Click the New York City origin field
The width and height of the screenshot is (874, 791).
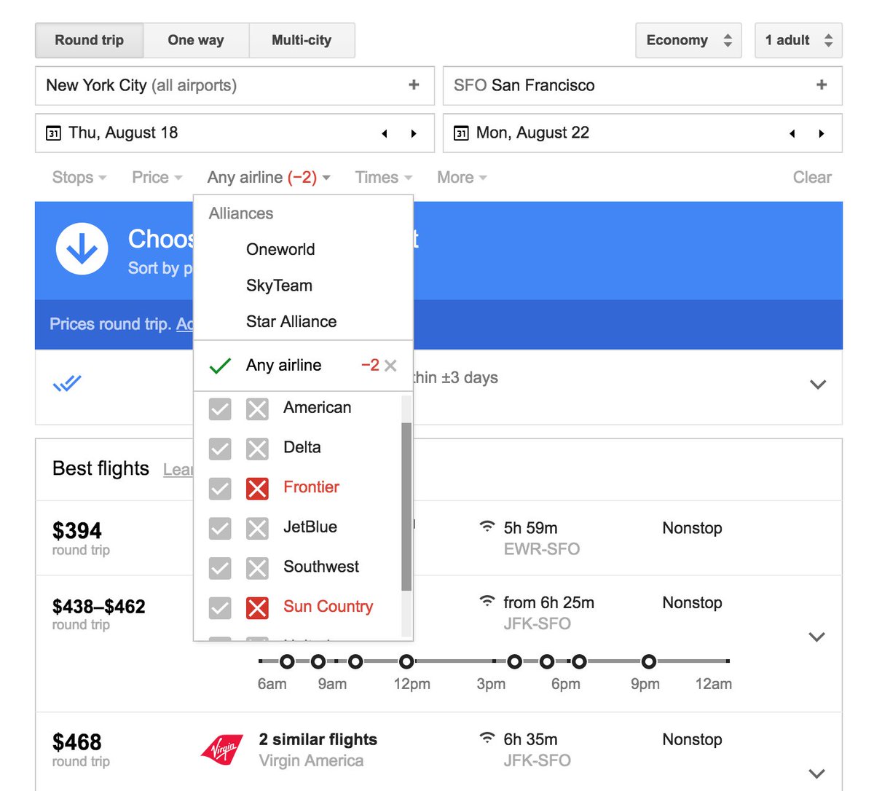235,85
